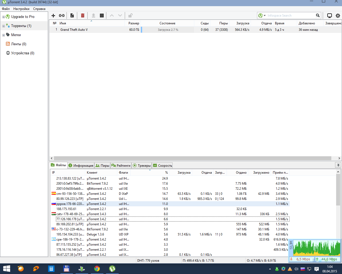This screenshot has width=342, height=274.
Task: Expand the Upgrade to Pro tree node
Action: (x=3, y=17)
